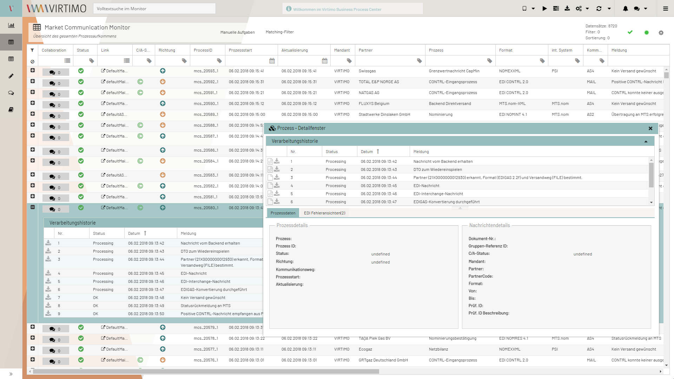
Task: Click main grid vertical scrollbar thumb
Action: point(666,75)
